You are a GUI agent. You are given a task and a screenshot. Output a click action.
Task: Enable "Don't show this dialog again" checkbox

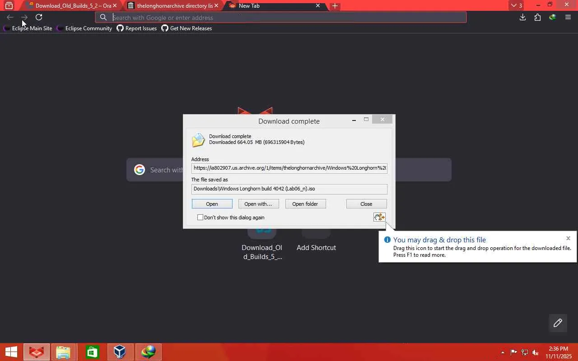(x=200, y=218)
